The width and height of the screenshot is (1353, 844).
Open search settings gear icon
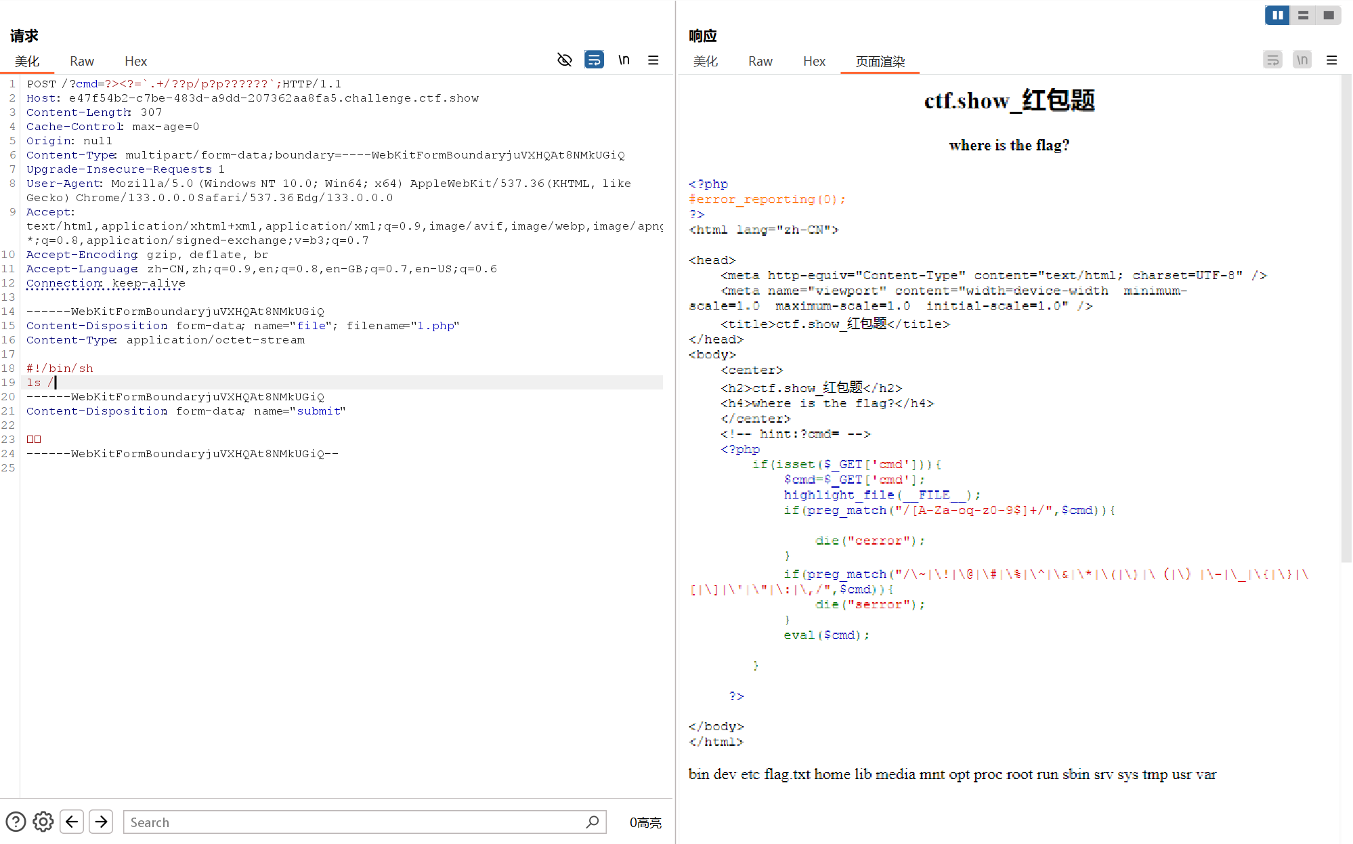point(43,822)
